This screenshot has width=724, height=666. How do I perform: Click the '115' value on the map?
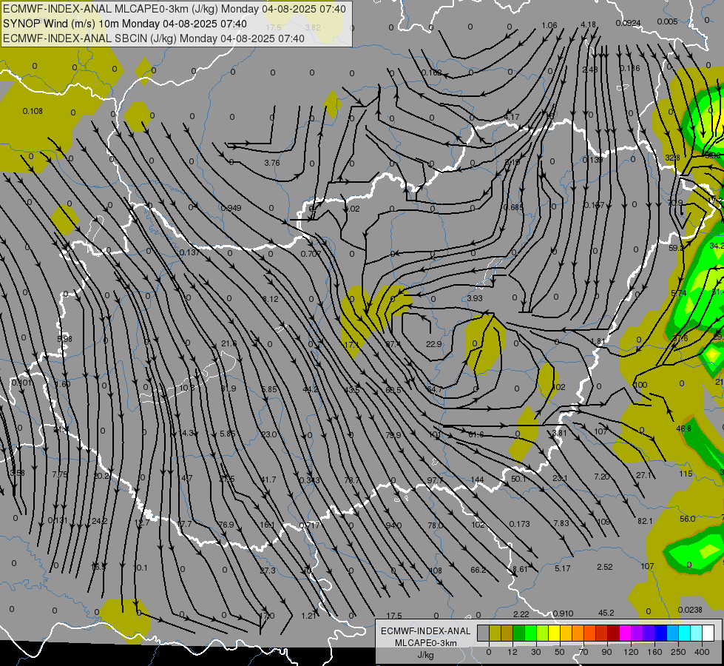pyautogui.click(x=686, y=474)
